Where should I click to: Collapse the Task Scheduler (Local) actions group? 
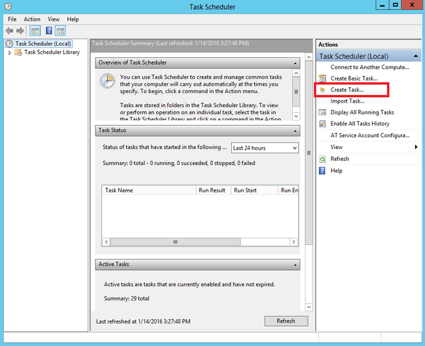(416, 56)
